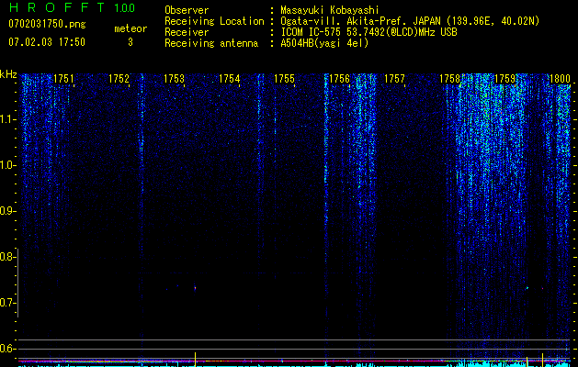The height and width of the screenshot is (367, 578).
Task: Click the HROFFT title text
Action: tap(58, 7)
